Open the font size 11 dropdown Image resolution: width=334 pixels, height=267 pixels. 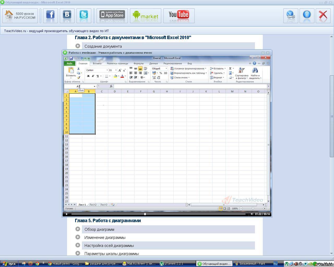pos(116,70)
